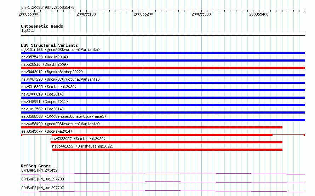Image resolution: width=315 pixels, height=196 pixels.
Task: Click the right arrowhead of the coordinate ruler
Action: pyautogui.click(x=304, y=11)
